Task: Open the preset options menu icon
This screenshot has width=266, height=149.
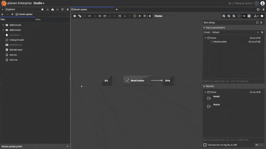Action: pyautogui.click(x=262, y=32)
